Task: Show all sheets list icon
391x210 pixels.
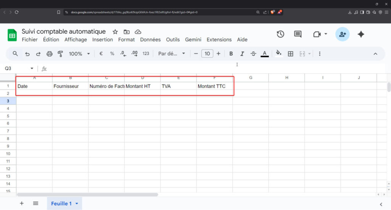Action: [36, 204]
